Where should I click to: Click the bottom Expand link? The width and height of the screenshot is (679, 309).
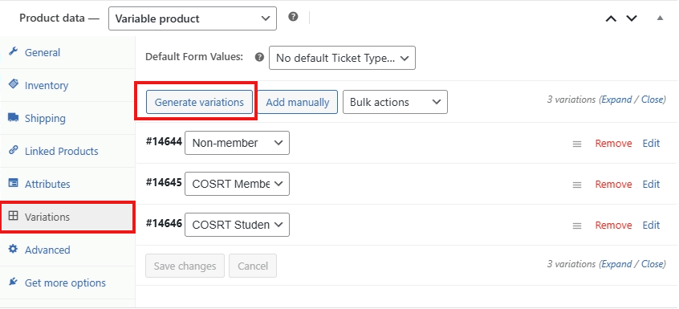[x=616, y=264]
